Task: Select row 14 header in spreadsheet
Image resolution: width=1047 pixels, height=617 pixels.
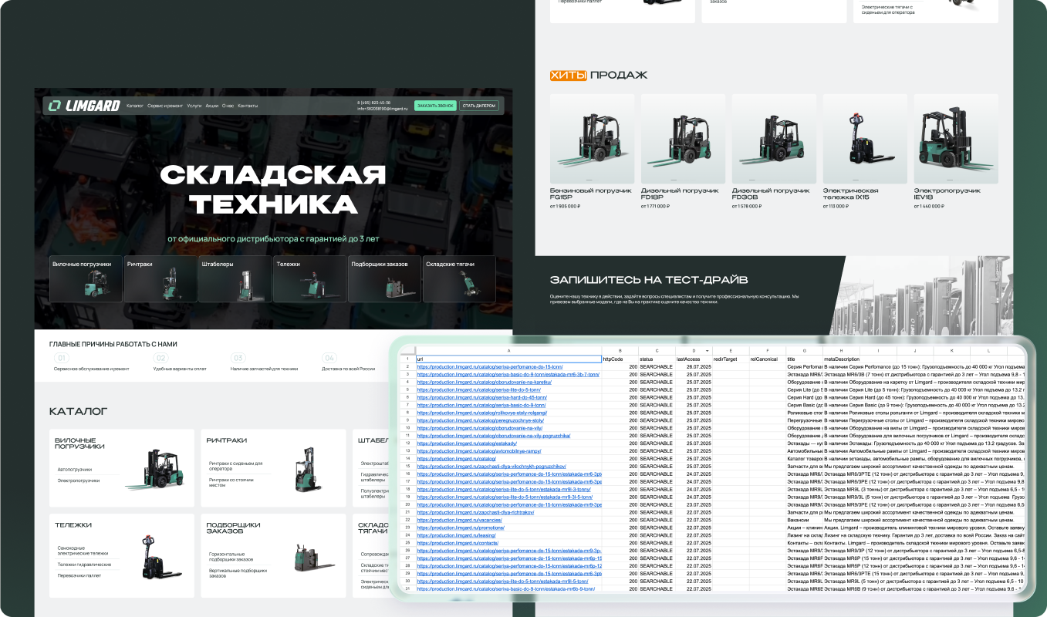Action: tap(407, 459)
